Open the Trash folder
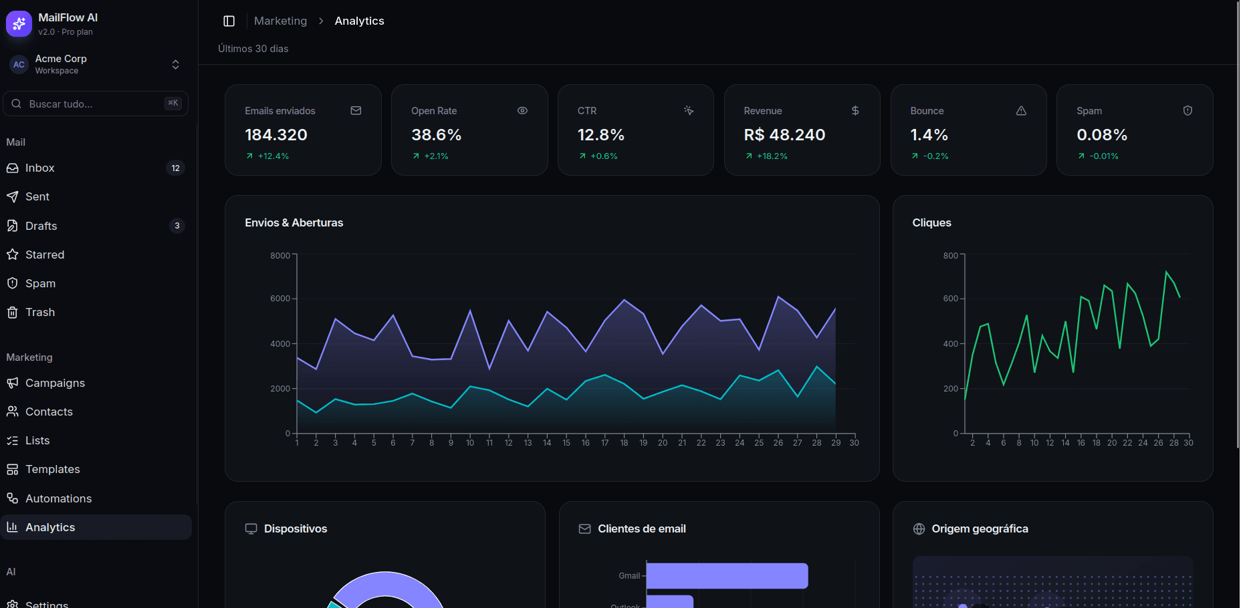Image resolution: width=1243 pixels, height=608 pixels. 96,312
